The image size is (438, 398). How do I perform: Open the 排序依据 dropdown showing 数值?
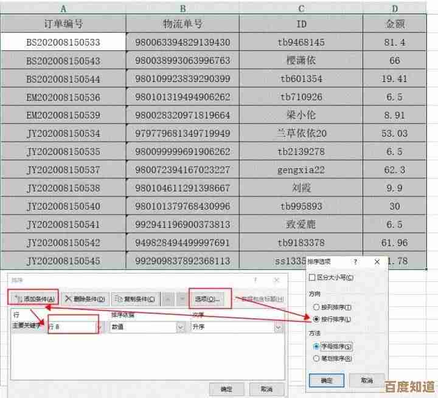[x=180, y=327]
